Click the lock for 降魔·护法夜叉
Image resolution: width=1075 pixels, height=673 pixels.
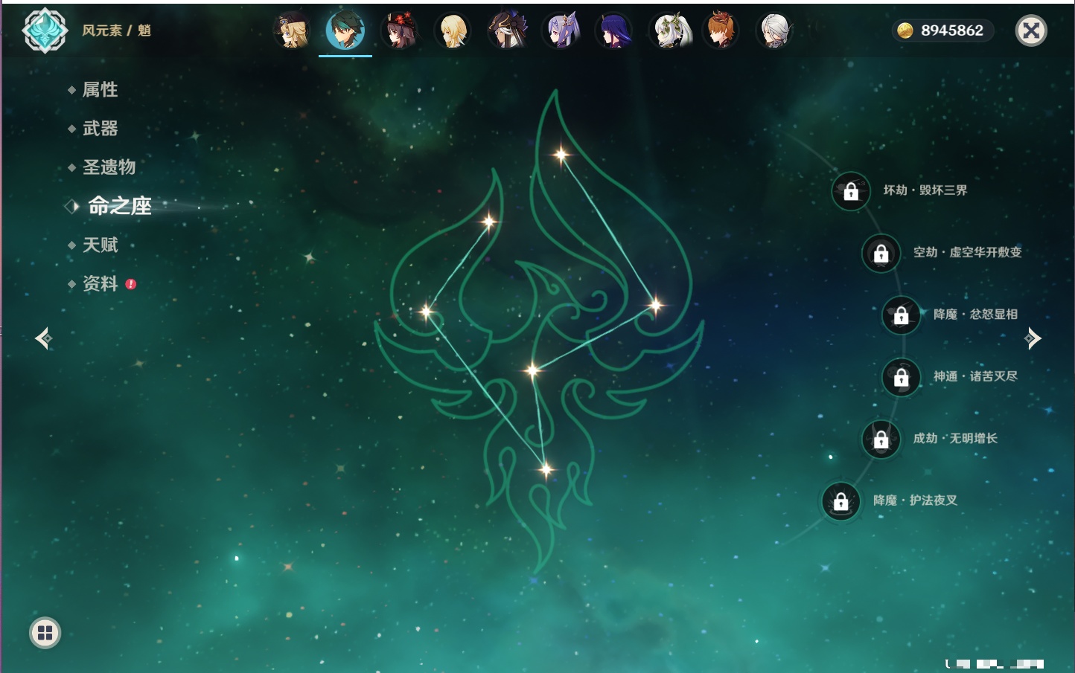(840, 501)
